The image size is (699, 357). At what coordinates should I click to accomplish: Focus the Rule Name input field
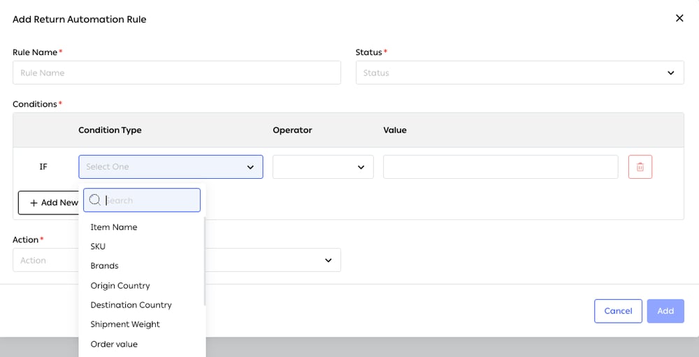click(177, 73)
